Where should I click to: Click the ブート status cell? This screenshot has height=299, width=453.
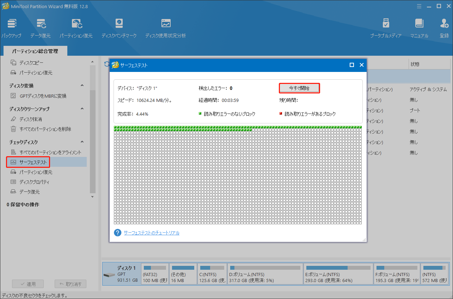tap(415, 111)
